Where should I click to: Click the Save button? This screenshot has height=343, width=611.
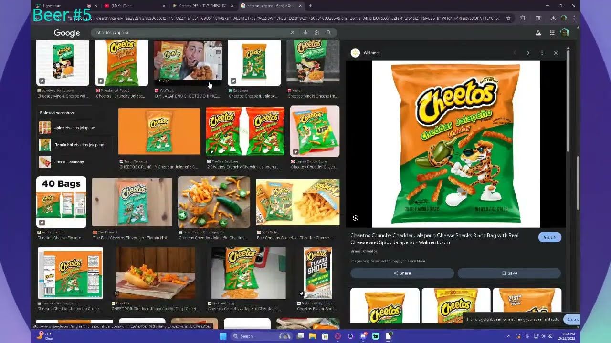(x=509, y=273)
